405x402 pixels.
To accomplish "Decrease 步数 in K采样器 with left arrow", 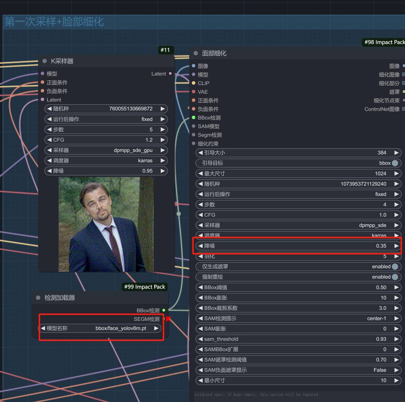I will pyautogui.click(x=49, y=130).
